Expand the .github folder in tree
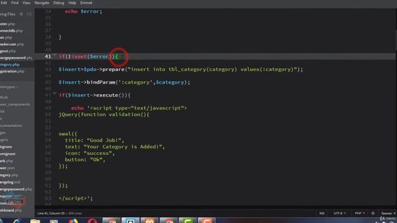 tap(4, 97)
